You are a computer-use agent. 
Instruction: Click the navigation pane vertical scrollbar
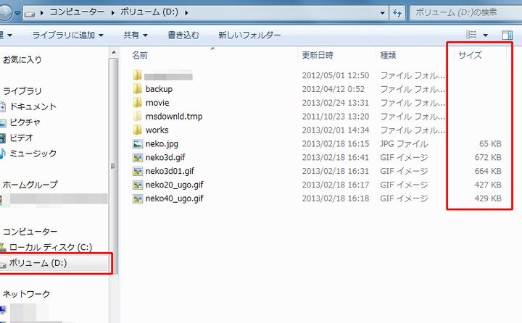click(112, 167)
